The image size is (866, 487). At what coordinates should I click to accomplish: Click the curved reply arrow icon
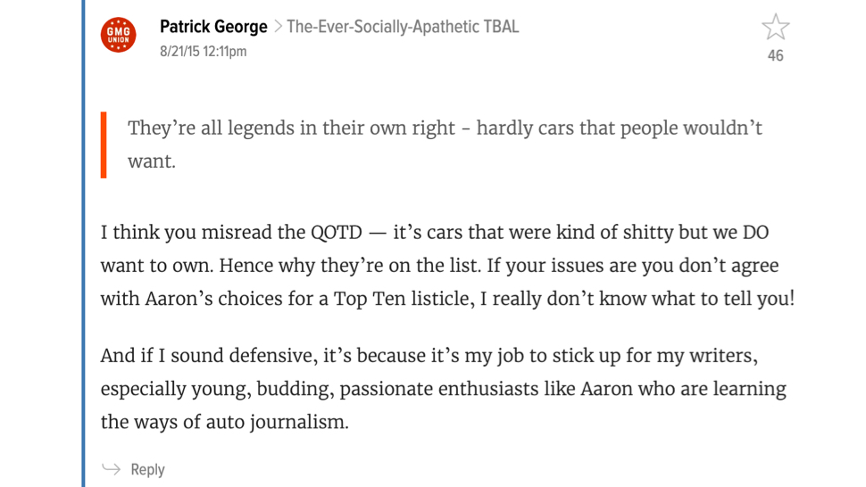(x=111, y=469)
